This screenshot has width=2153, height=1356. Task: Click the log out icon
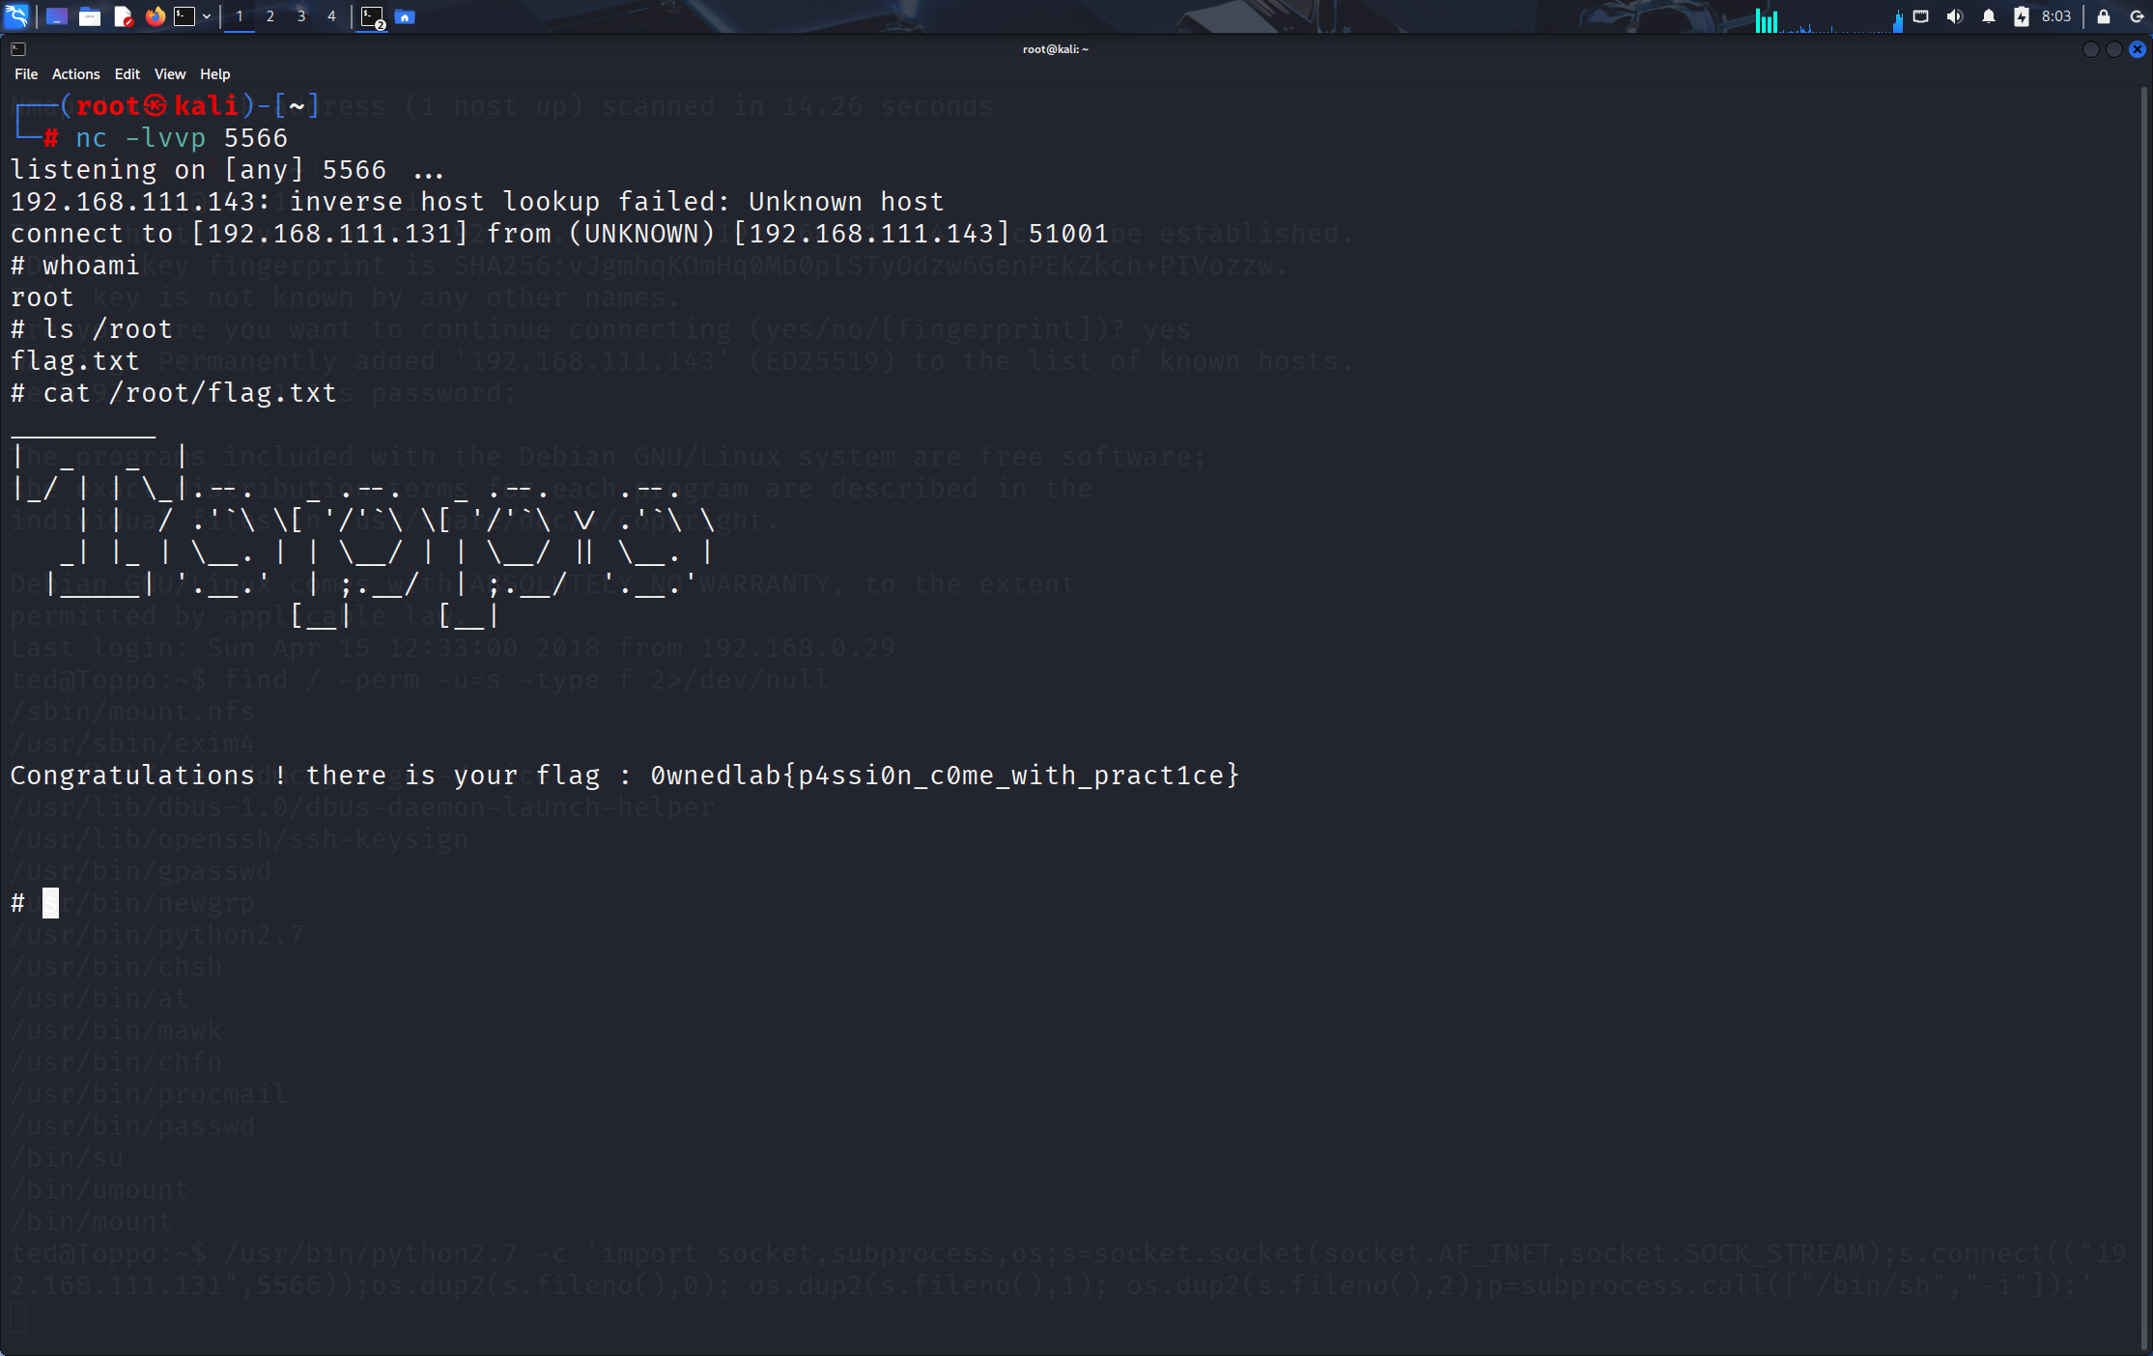(2137, 16)
